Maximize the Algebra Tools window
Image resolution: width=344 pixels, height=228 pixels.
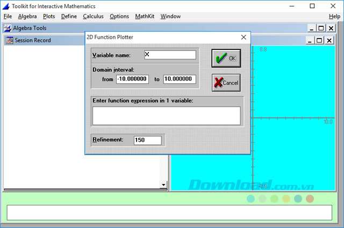coord(321,28)
